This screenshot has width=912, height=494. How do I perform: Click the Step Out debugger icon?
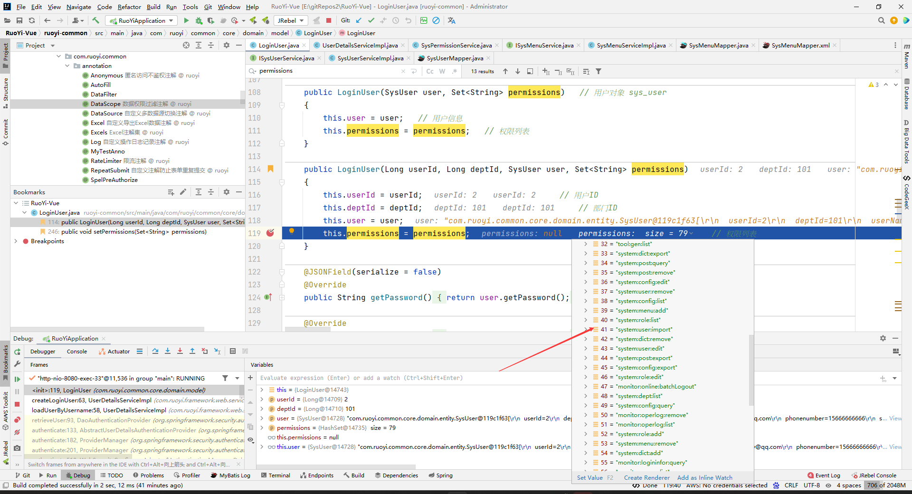192,351
